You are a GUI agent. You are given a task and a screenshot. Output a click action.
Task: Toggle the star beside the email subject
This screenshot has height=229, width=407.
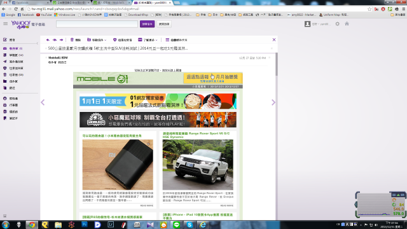point(272,48)
